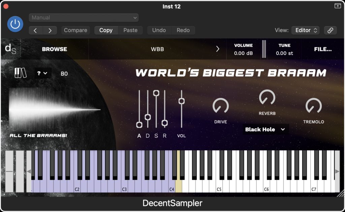The image size is (345, 212).
Task: Click the modulation wheel strip
Action: [x=20, y=171]
